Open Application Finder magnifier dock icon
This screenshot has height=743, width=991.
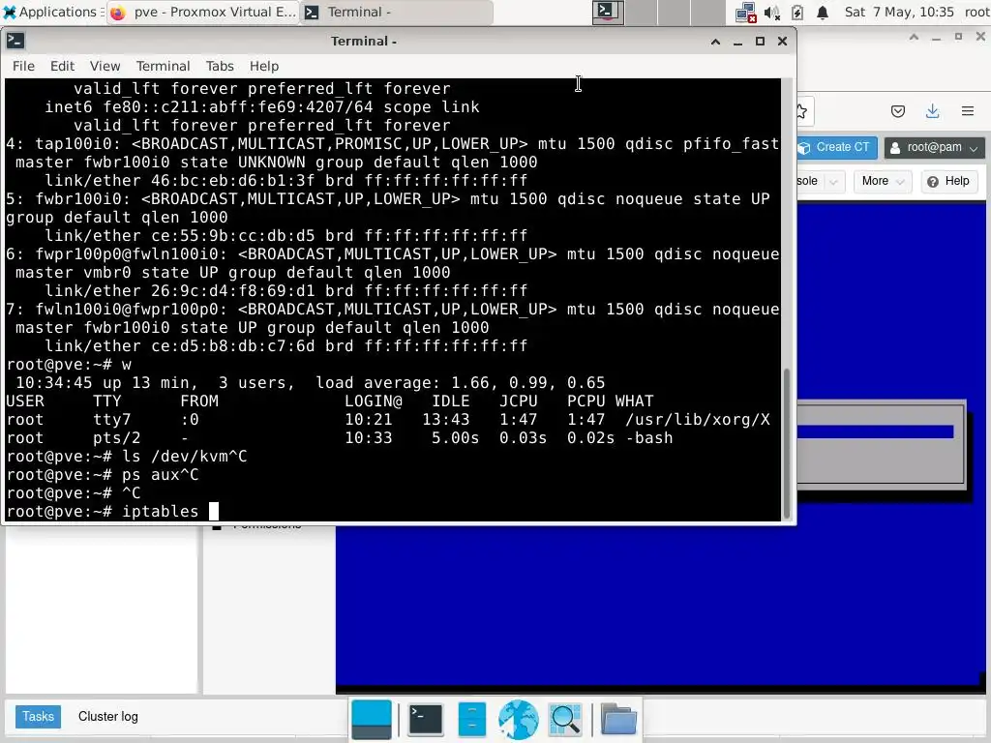pyautogui.click(x=565, y=719)
